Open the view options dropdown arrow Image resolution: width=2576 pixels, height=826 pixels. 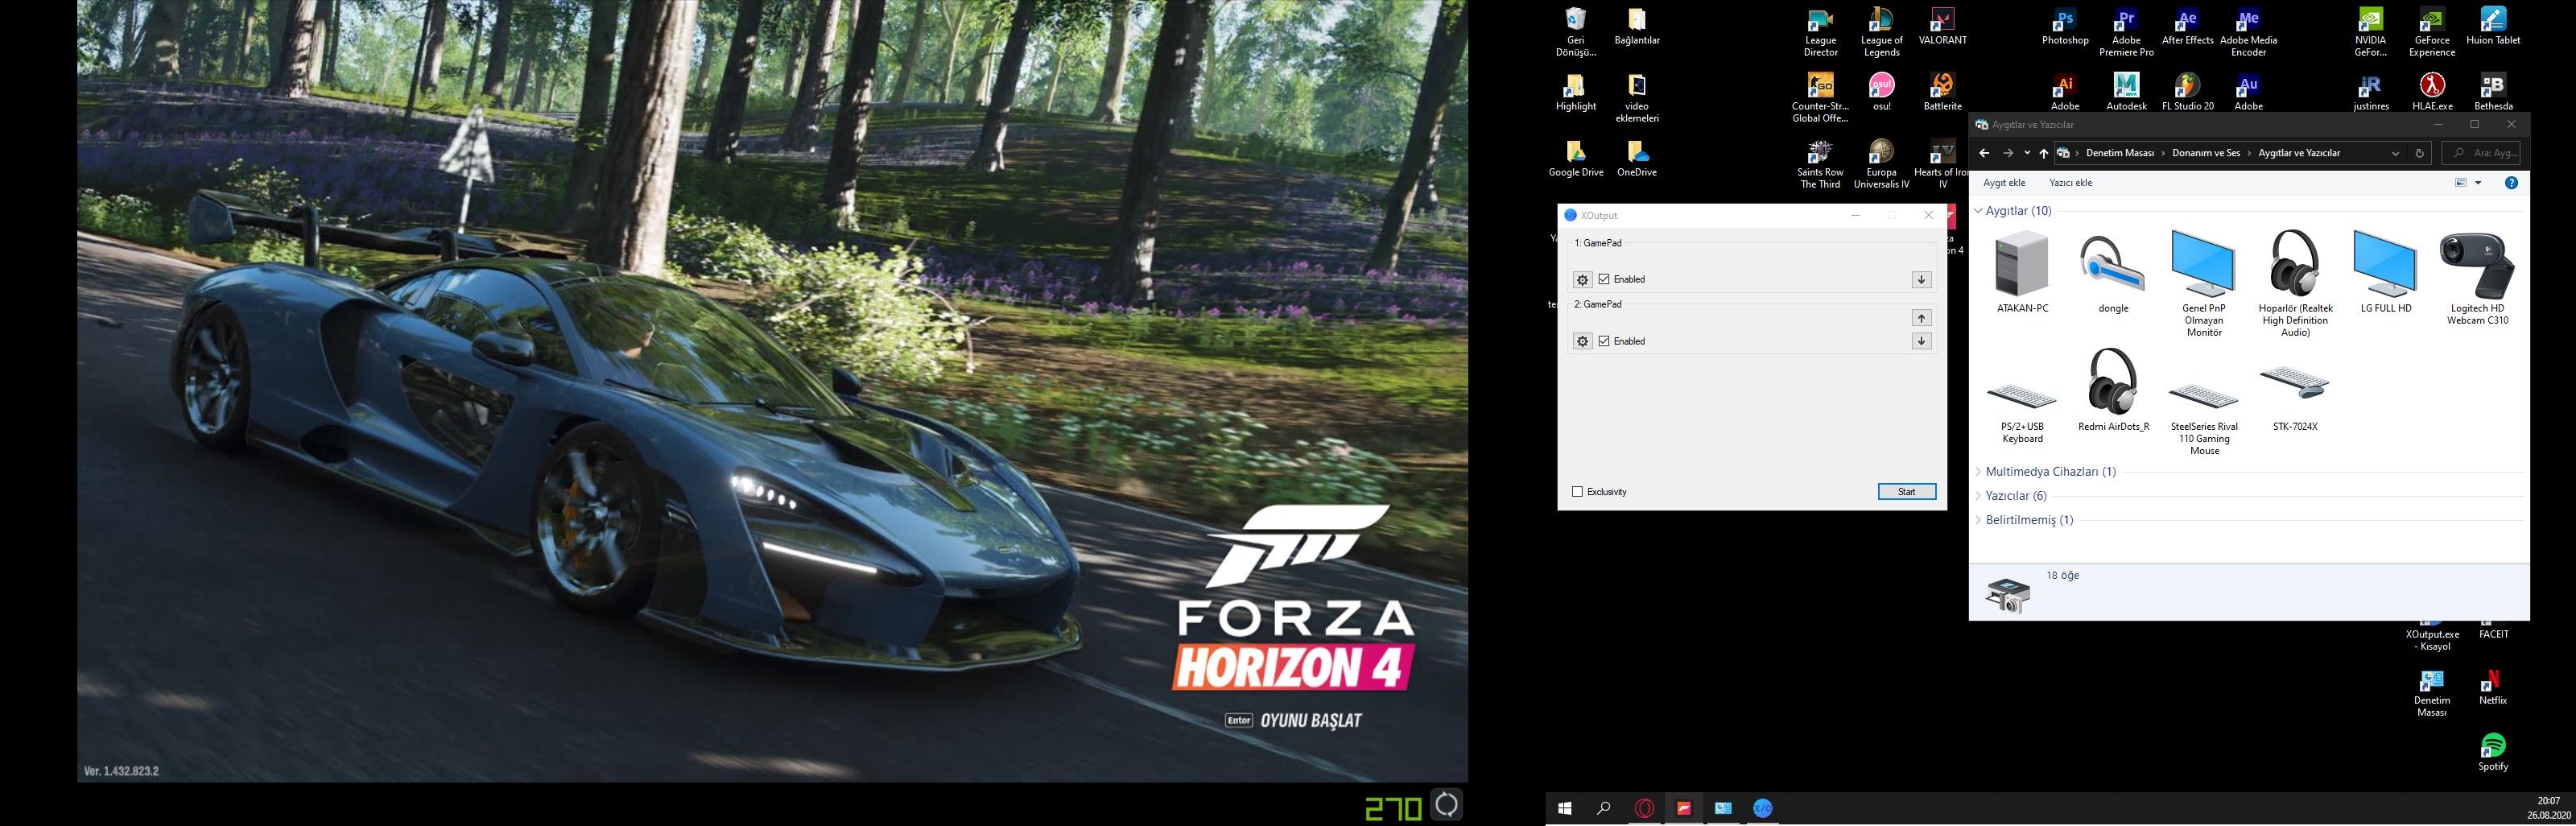pyautogui.click(x=2478, y=183)
